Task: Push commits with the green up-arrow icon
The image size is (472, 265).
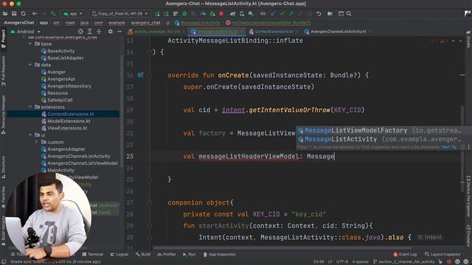Action: (291, 14)
